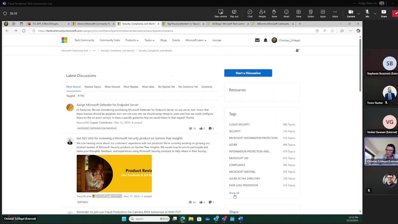Open the MICROSOFT SENTINEL tag

click(x=242, y=172)
